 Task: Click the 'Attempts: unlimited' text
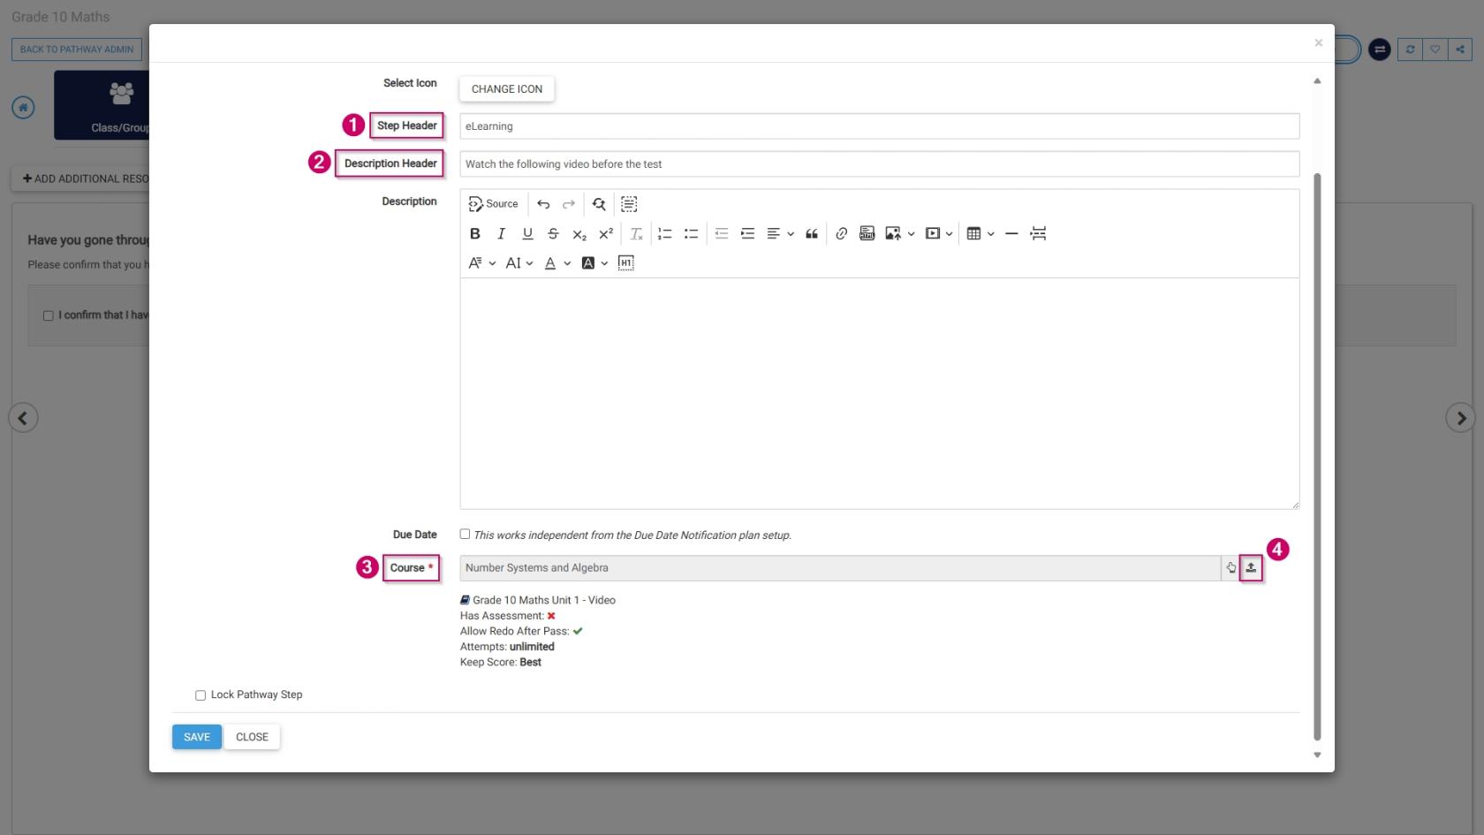coord(507,647)
